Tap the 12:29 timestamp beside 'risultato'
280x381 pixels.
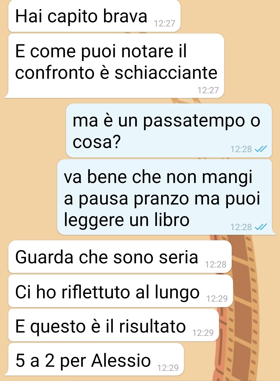click(203, 333)
